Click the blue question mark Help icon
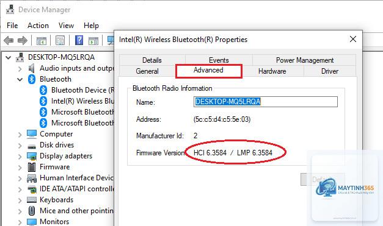The height and width of the screenshot is (226, 383). 79,40
